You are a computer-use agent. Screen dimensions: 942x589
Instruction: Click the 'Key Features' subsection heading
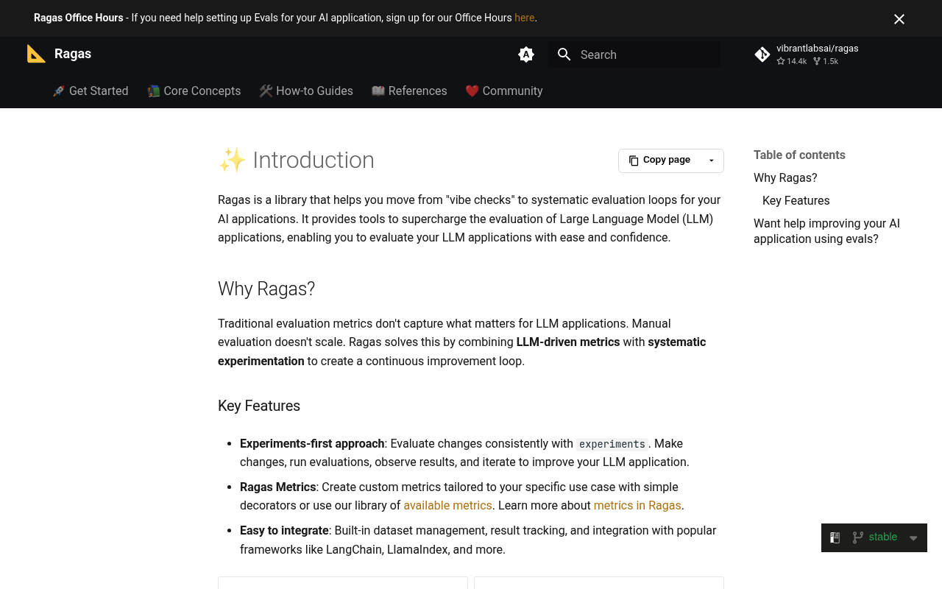(259, 406)
